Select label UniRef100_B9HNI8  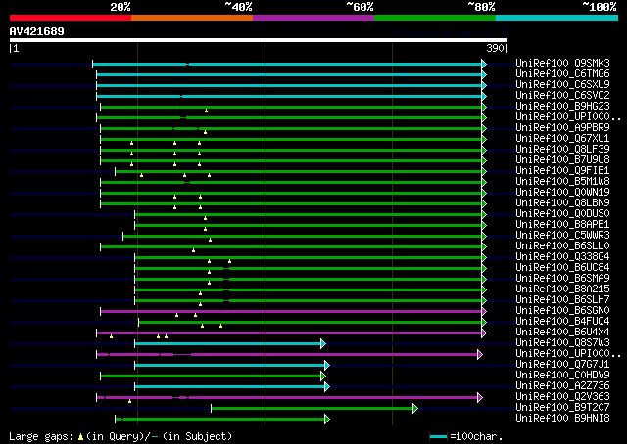tap(562, 419)
